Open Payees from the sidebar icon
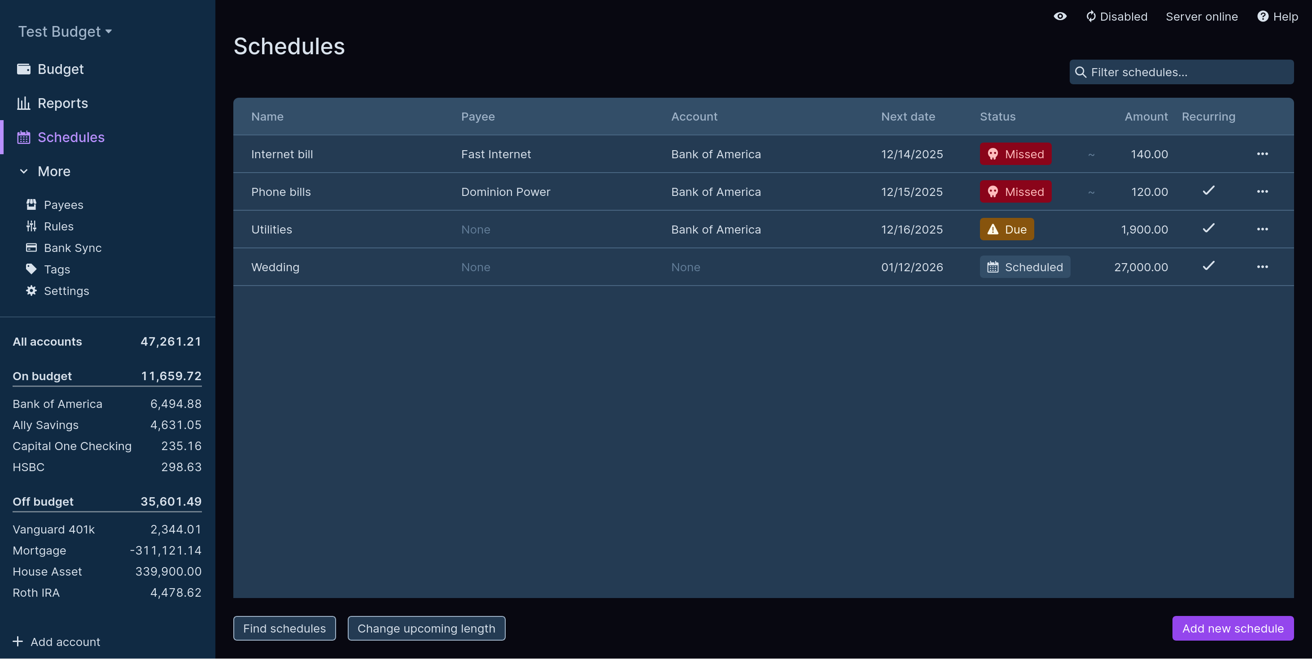 point(31,204)
